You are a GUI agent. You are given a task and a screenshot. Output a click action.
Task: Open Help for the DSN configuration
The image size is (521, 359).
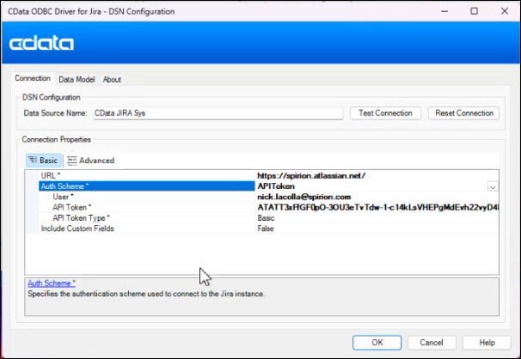[x=487, y=343]
